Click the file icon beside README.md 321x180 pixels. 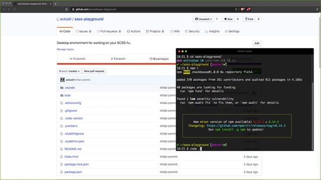coord(61,149)
